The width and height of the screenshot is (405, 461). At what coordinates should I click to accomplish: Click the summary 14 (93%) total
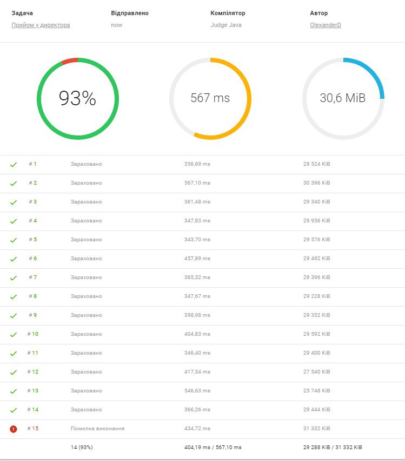(x=82, y=447)
